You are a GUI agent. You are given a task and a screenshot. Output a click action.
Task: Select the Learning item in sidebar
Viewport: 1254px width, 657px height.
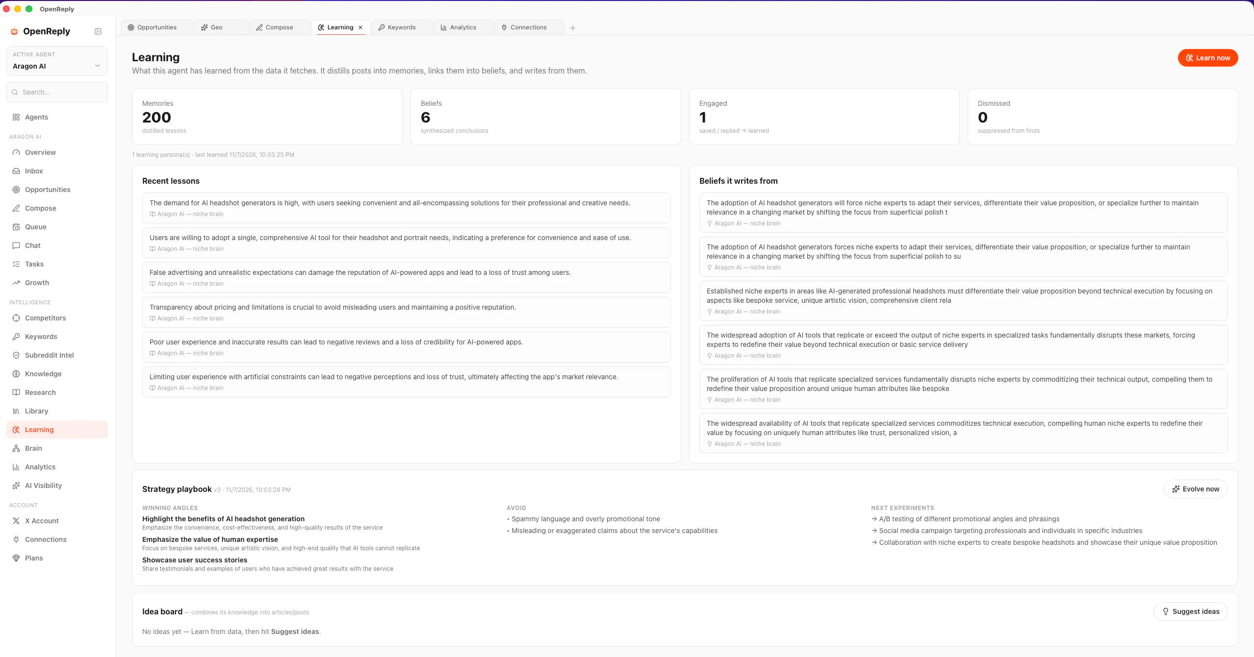pos(57,430)
